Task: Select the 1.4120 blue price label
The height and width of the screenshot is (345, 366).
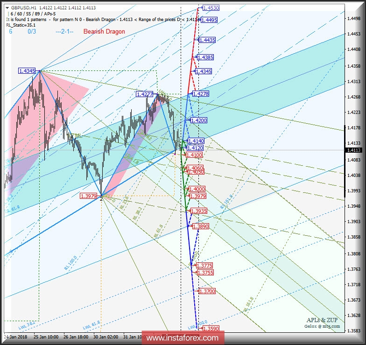Action: (x=195, y=148)
